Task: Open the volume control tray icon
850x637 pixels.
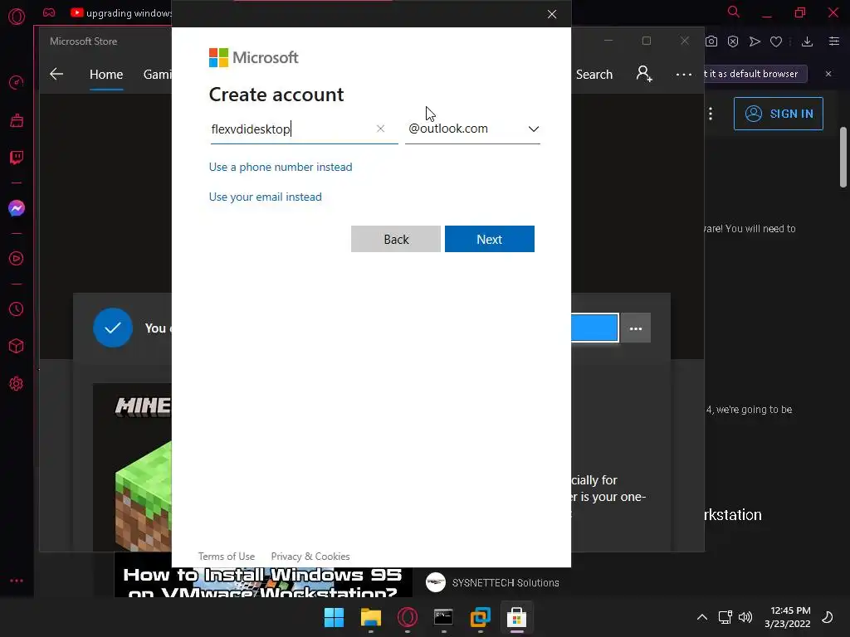Action: (745, 617)
